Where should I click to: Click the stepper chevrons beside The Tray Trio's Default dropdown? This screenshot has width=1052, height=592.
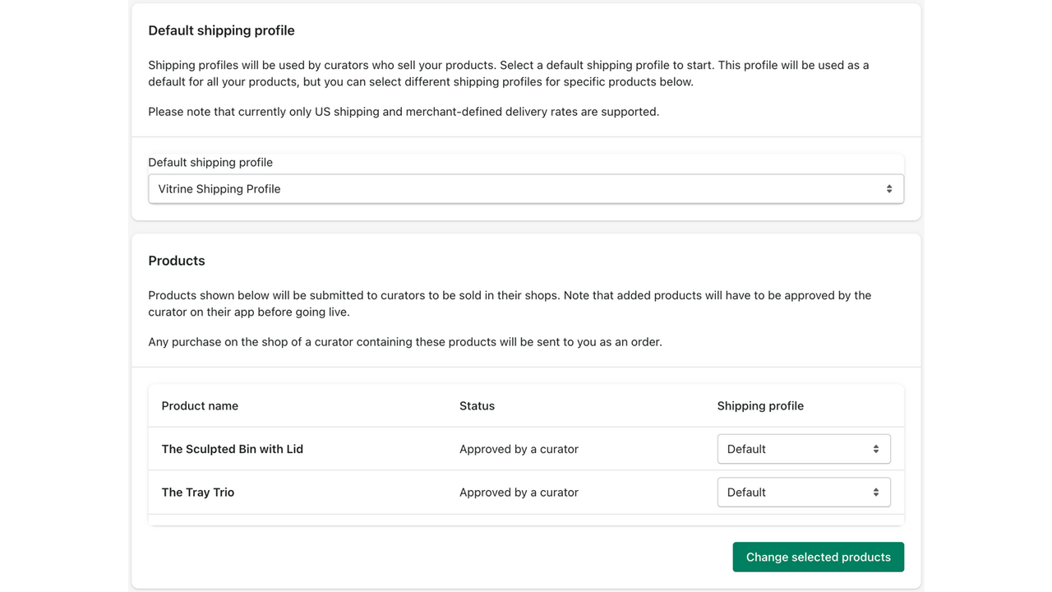click(874, 492)
